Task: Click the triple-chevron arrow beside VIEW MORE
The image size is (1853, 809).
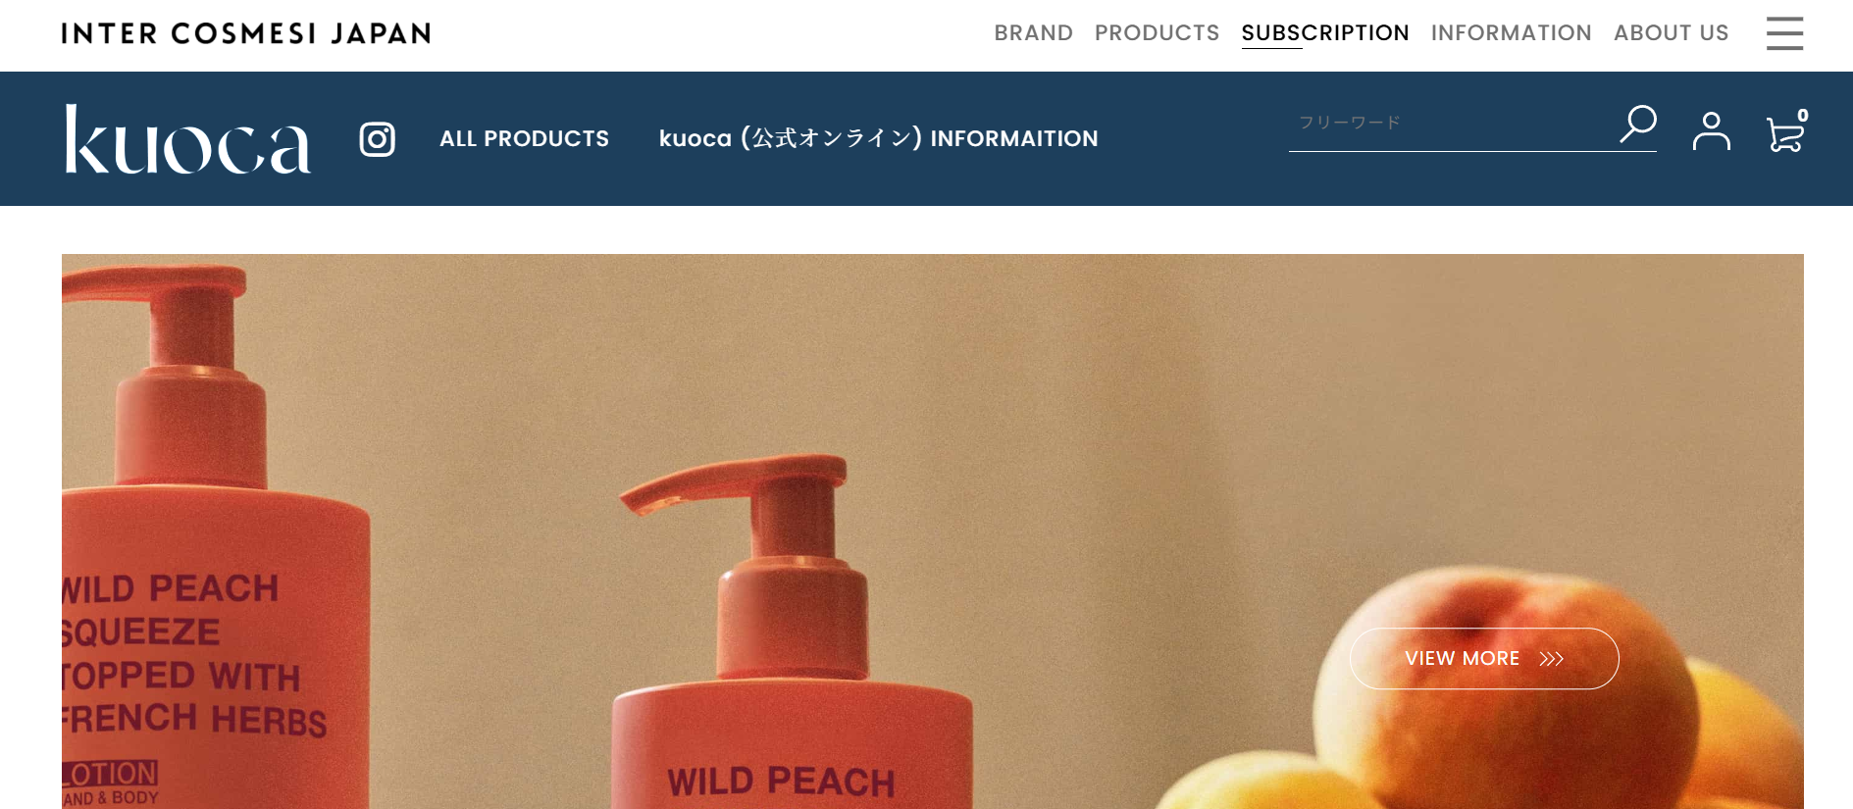Action: pyautogui.click(x=1551, y=659)
